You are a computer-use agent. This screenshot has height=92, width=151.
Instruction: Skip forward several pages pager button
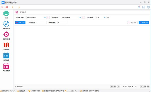(x=145, y=87)
